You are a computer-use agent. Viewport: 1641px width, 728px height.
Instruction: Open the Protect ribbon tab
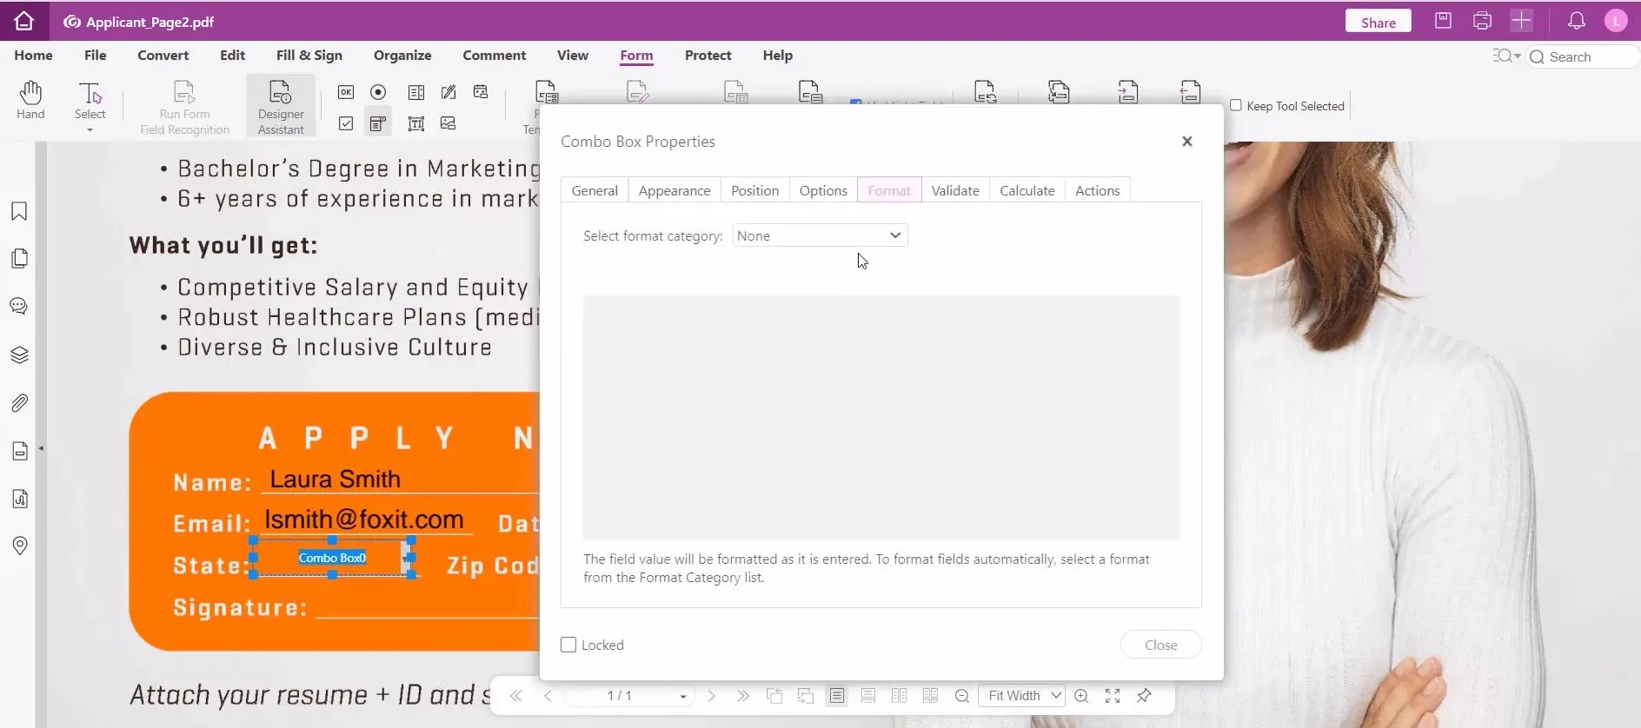708,56
